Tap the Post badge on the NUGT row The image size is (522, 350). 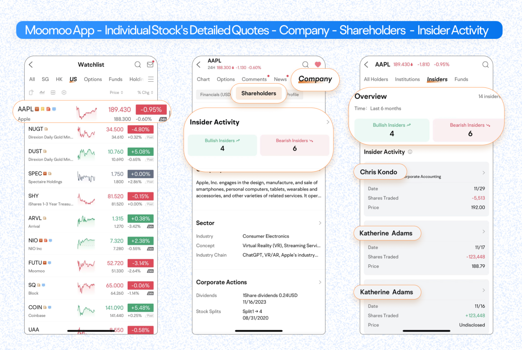[150, 137]
